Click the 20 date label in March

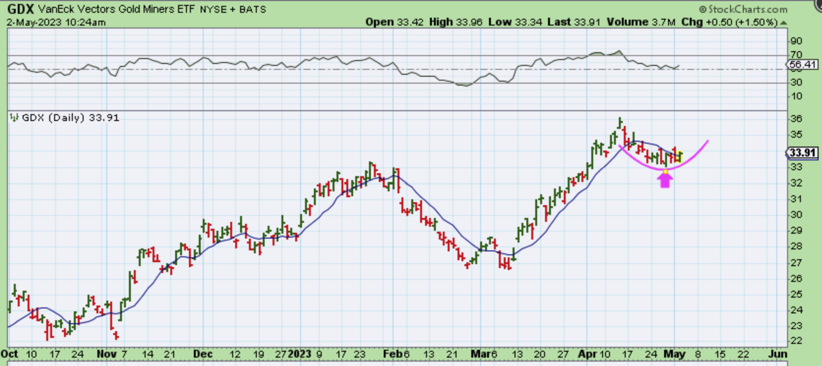pos(540,354)
